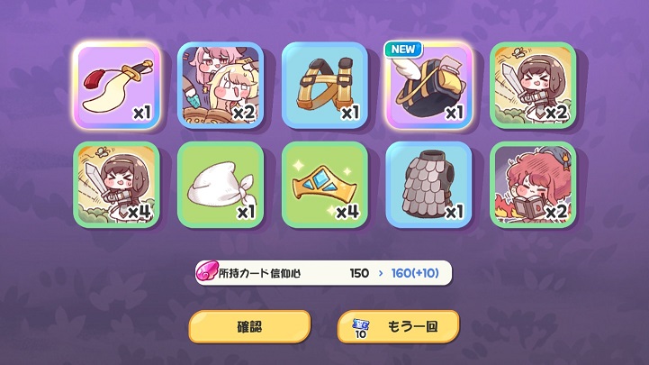Click the winged black bag card marked NEW

click(x=428, y=86)
